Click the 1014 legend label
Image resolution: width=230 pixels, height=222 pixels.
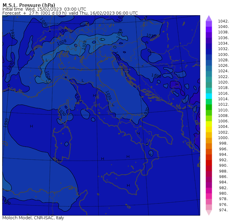click(x=223, y=99)
